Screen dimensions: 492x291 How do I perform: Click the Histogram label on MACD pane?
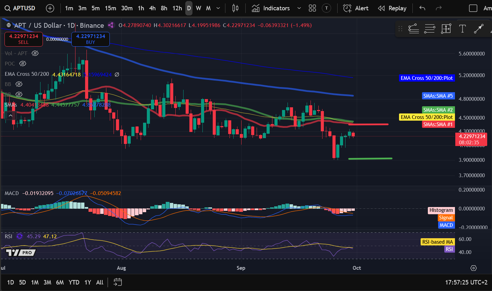coord(441,210)
